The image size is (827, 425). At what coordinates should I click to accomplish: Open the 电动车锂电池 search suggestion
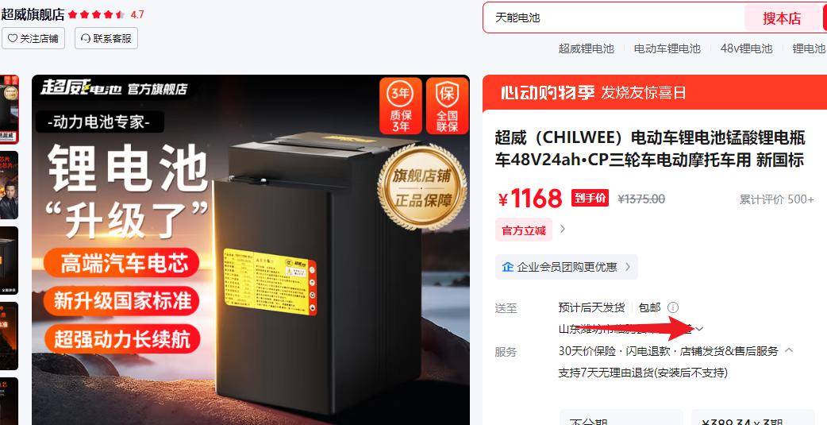tap(667, 48)
